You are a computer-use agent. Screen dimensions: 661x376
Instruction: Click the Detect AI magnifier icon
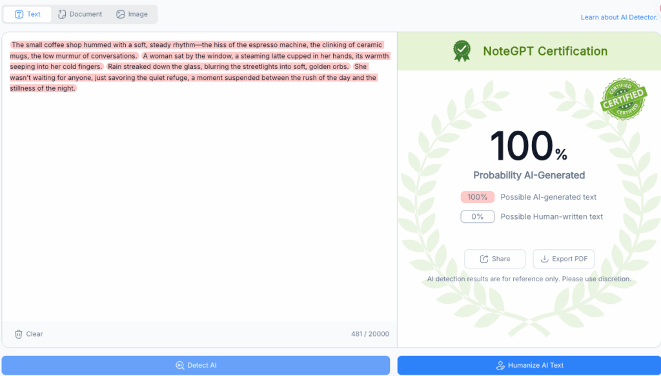(x=180, y=365)
